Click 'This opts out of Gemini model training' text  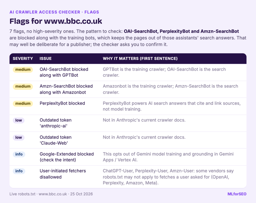pyautogui.click(x=168, y=157)
